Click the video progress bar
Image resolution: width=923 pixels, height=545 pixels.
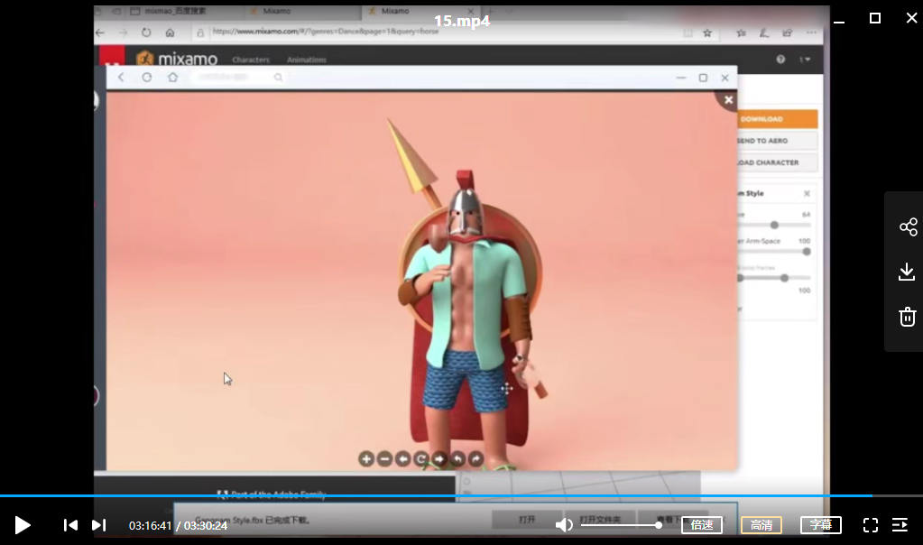pyautogui.click(x=451, y=495)
